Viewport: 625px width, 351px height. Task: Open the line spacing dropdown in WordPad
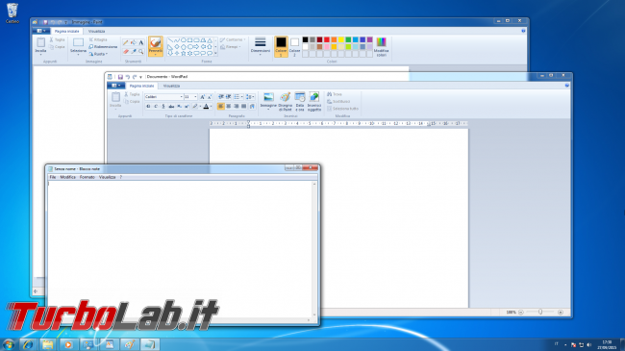tap(254, 97)
